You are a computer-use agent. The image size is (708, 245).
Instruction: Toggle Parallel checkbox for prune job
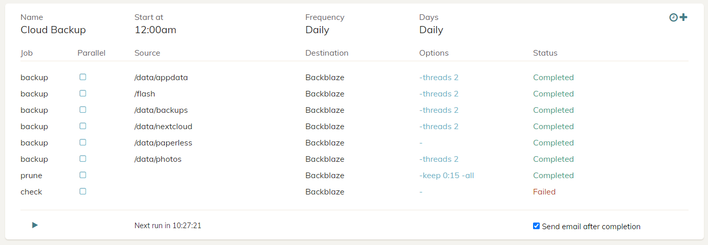[83, 175]
